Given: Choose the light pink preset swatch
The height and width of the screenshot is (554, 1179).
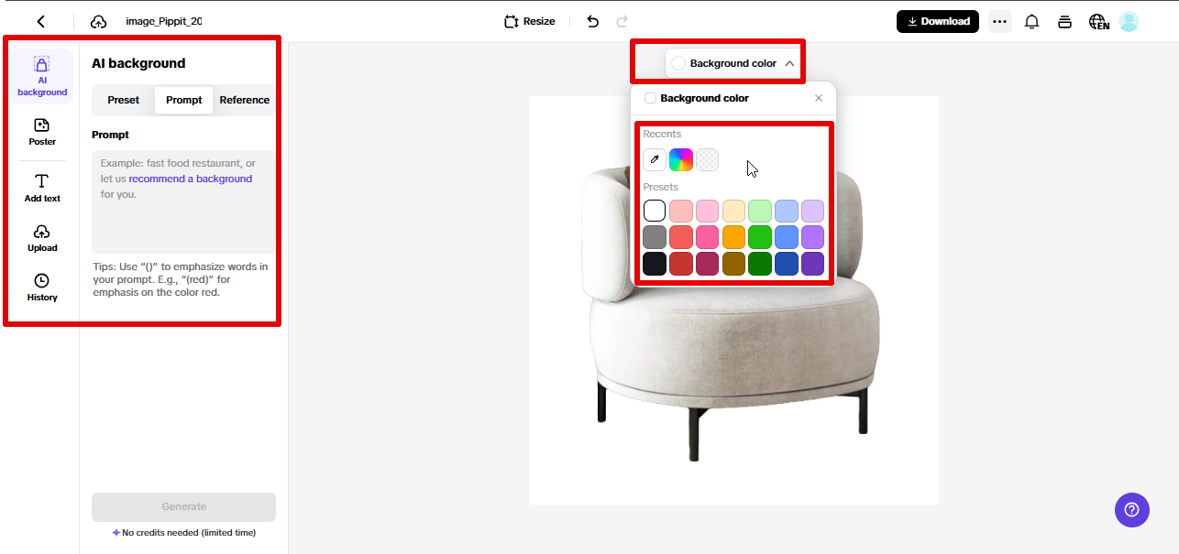Looking at the screenshot, I should click(707, 211).
